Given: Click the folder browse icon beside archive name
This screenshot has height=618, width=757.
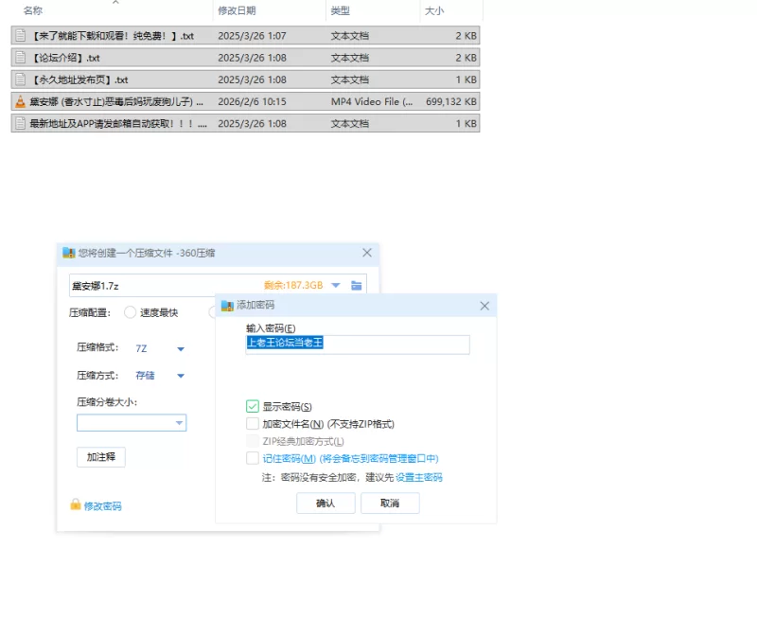Looking at the screenshot, I should (357, 286).
